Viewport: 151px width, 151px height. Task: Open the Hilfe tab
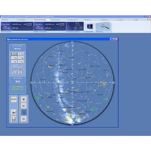140,20
